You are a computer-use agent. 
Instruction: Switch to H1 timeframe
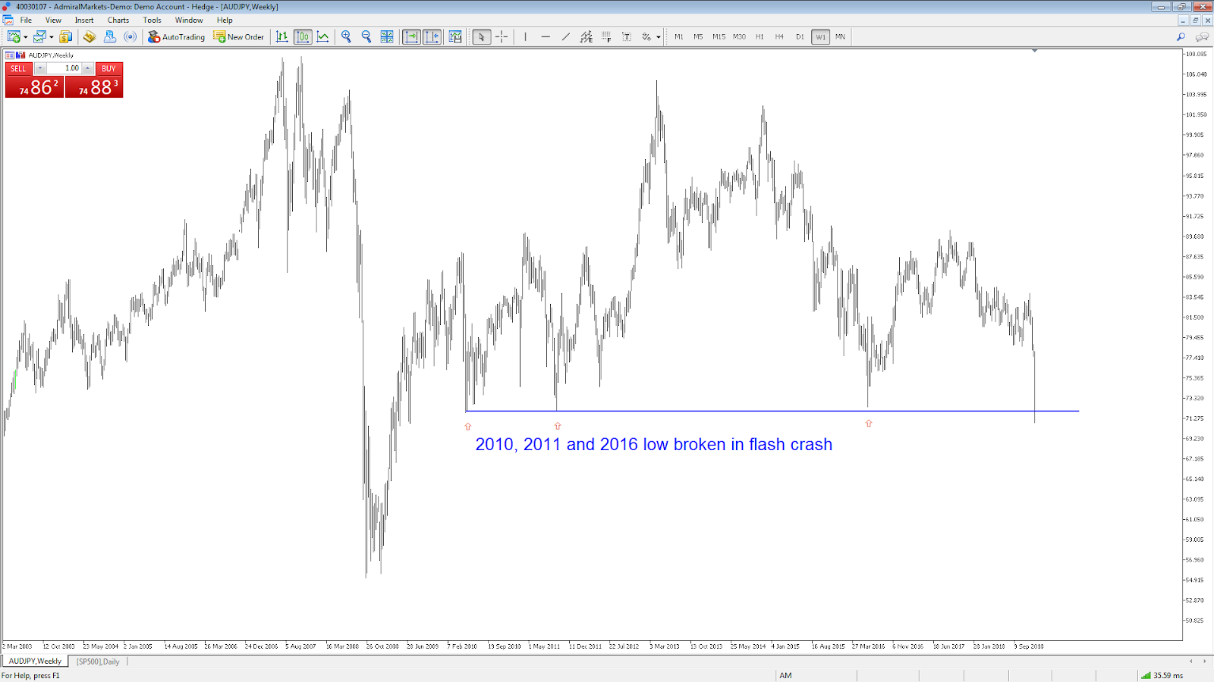[x=760, y=36]
